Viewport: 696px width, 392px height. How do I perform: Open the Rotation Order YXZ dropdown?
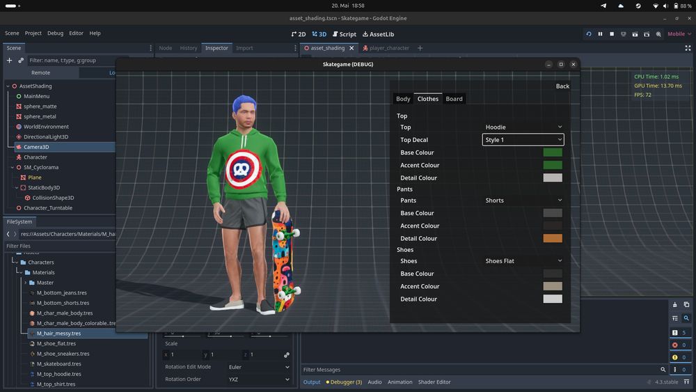(x=258, y=379)
